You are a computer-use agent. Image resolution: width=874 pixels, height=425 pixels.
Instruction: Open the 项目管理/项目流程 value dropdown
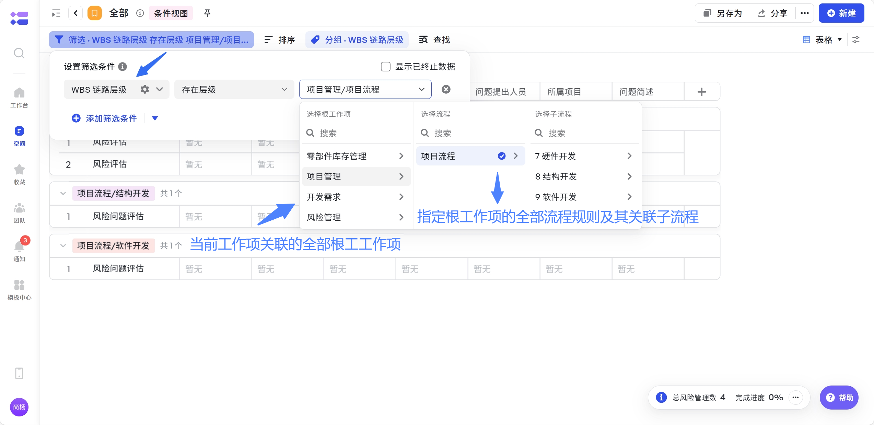[x=365, y=89]
